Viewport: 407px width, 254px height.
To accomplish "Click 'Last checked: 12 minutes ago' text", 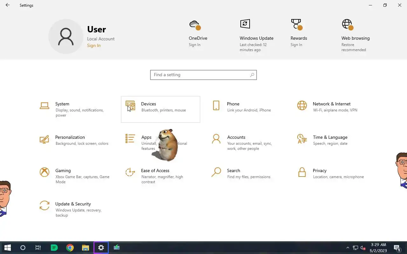I will point(253,47).
